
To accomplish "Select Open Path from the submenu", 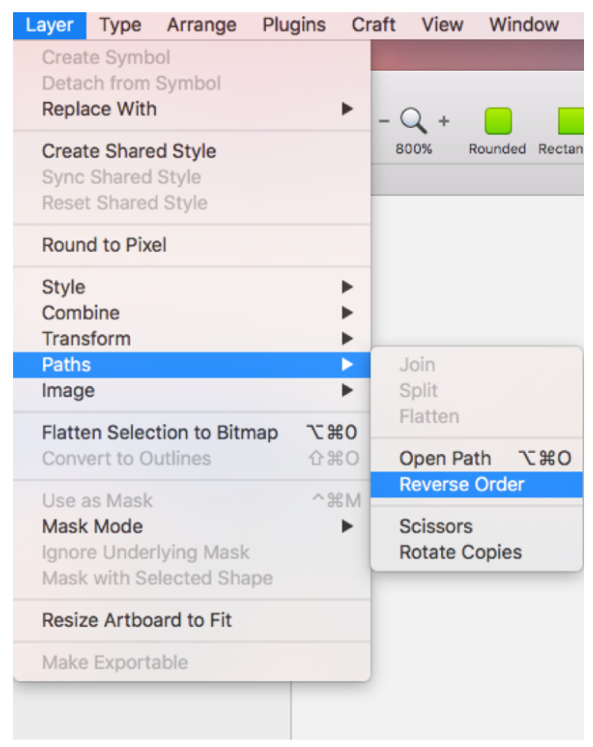I will [445, 458].
